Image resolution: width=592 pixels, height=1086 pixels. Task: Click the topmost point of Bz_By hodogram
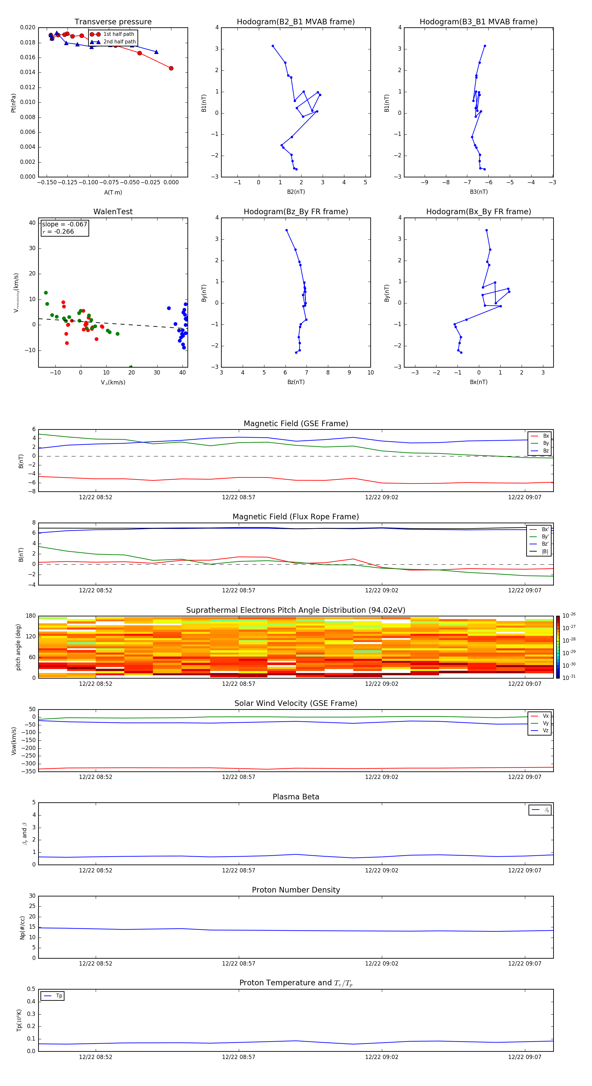point(286,230)
